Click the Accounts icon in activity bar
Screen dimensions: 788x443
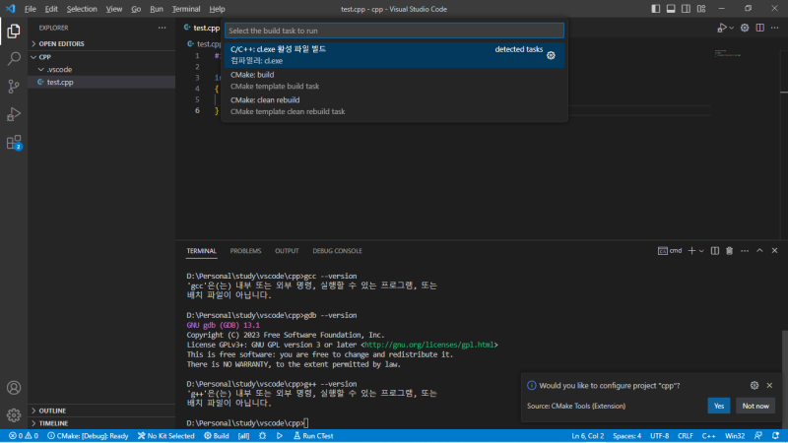tap(14, 388)
